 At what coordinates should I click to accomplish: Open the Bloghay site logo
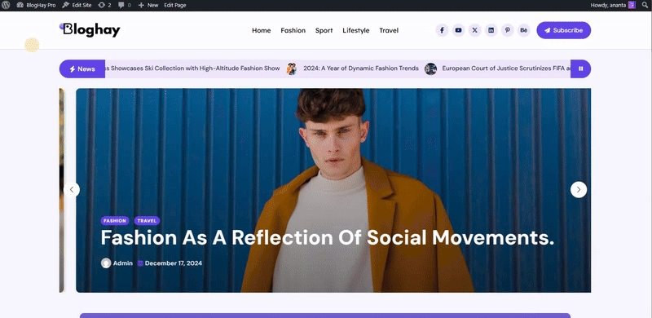tap(90, 30)
